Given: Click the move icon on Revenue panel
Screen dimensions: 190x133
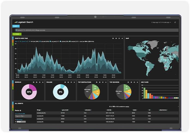Looking at the screenshot, I should point(40,82).
